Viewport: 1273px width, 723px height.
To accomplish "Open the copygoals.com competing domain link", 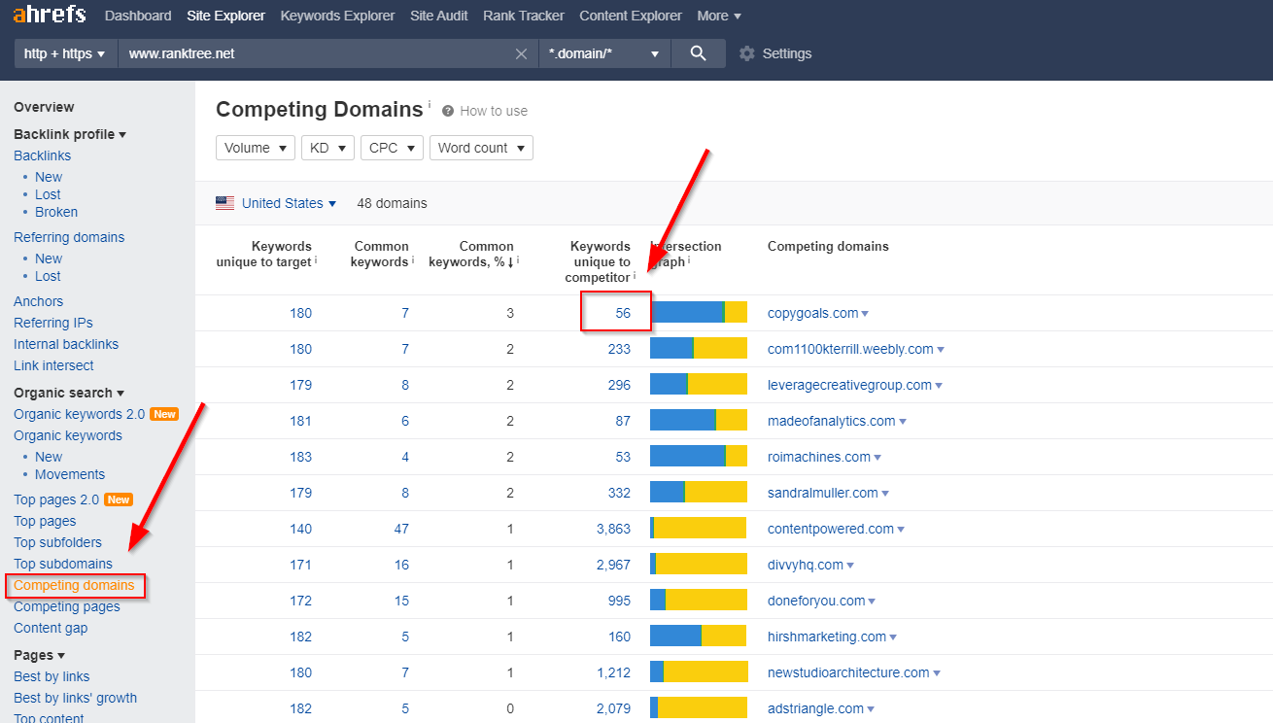I will [x=812, y=313].
